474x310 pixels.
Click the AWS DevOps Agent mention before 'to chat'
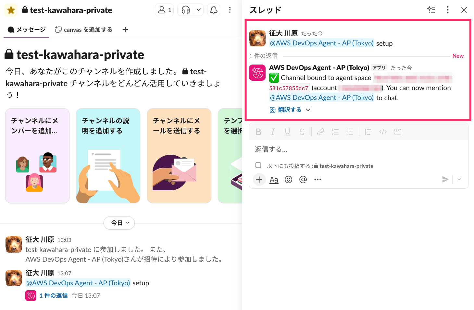click(x=322, y=98)
